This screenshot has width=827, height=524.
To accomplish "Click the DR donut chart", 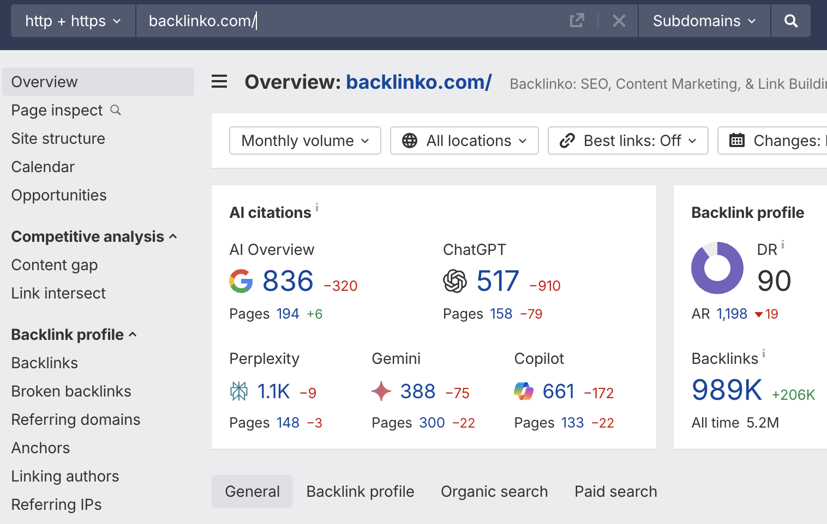I will point(717,268).
